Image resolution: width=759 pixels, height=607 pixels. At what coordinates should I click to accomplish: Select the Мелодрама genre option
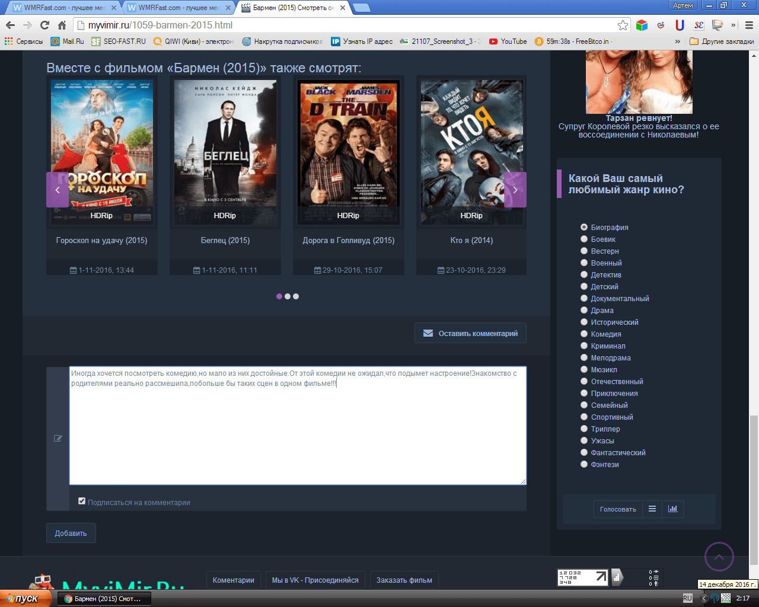[x=584, y=357]
